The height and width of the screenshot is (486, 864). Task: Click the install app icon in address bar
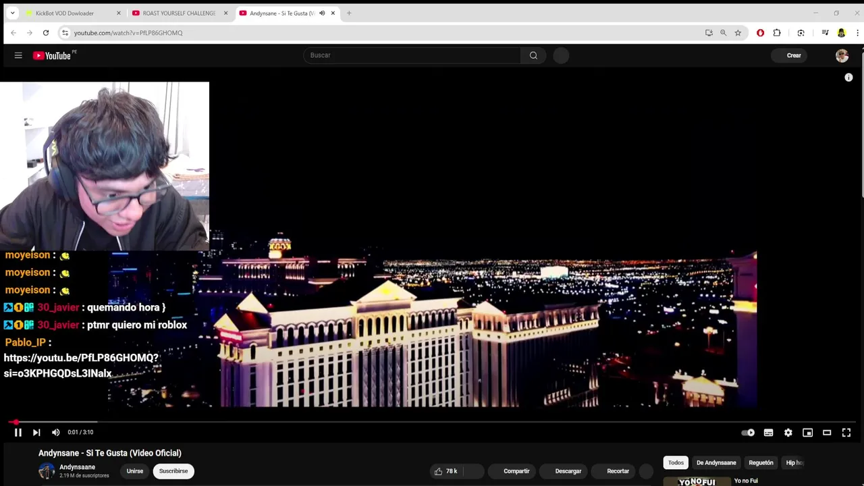709,32
